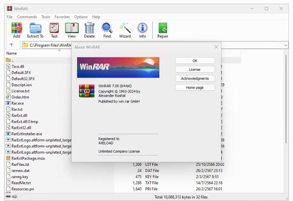Click the key icon in status bar
Screen dimensions: 293x201
[14, 196]
